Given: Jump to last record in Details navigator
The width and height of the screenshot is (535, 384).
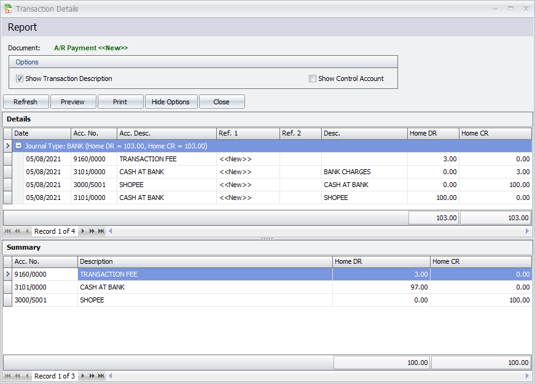Looking at the screenshot, I should coord(101,231).
